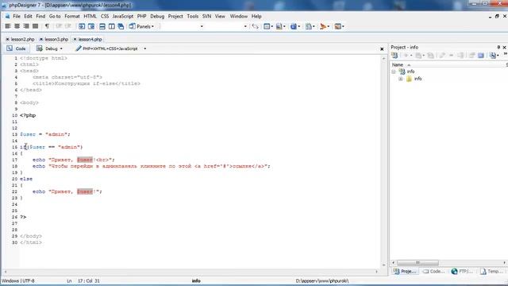The height and width of the screenshot is (286, 508).
Task: Click the cascade windows icon
Action: pos(121,26)
